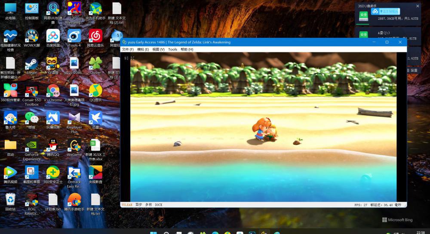Viewport: 430px width, 234px height.
Task: Select the Steam shortcut
Action: coord(32,66)
